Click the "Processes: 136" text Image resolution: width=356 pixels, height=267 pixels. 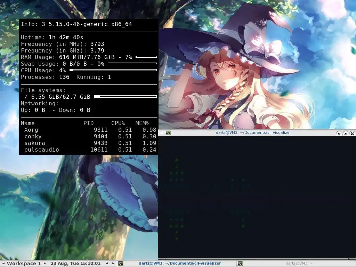[45, 77]
